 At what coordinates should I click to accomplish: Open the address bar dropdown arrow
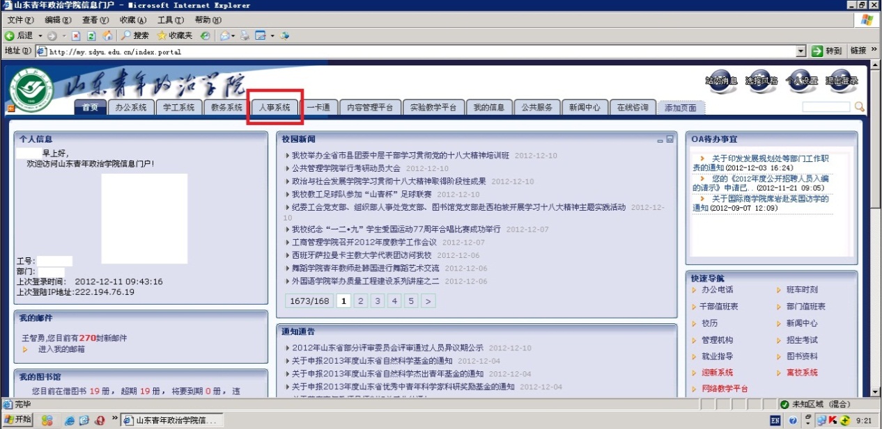(800, 51)
